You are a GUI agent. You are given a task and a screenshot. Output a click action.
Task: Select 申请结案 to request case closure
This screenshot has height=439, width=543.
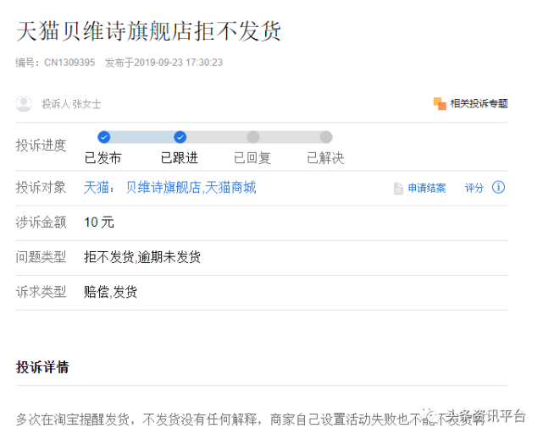(426, 188)
